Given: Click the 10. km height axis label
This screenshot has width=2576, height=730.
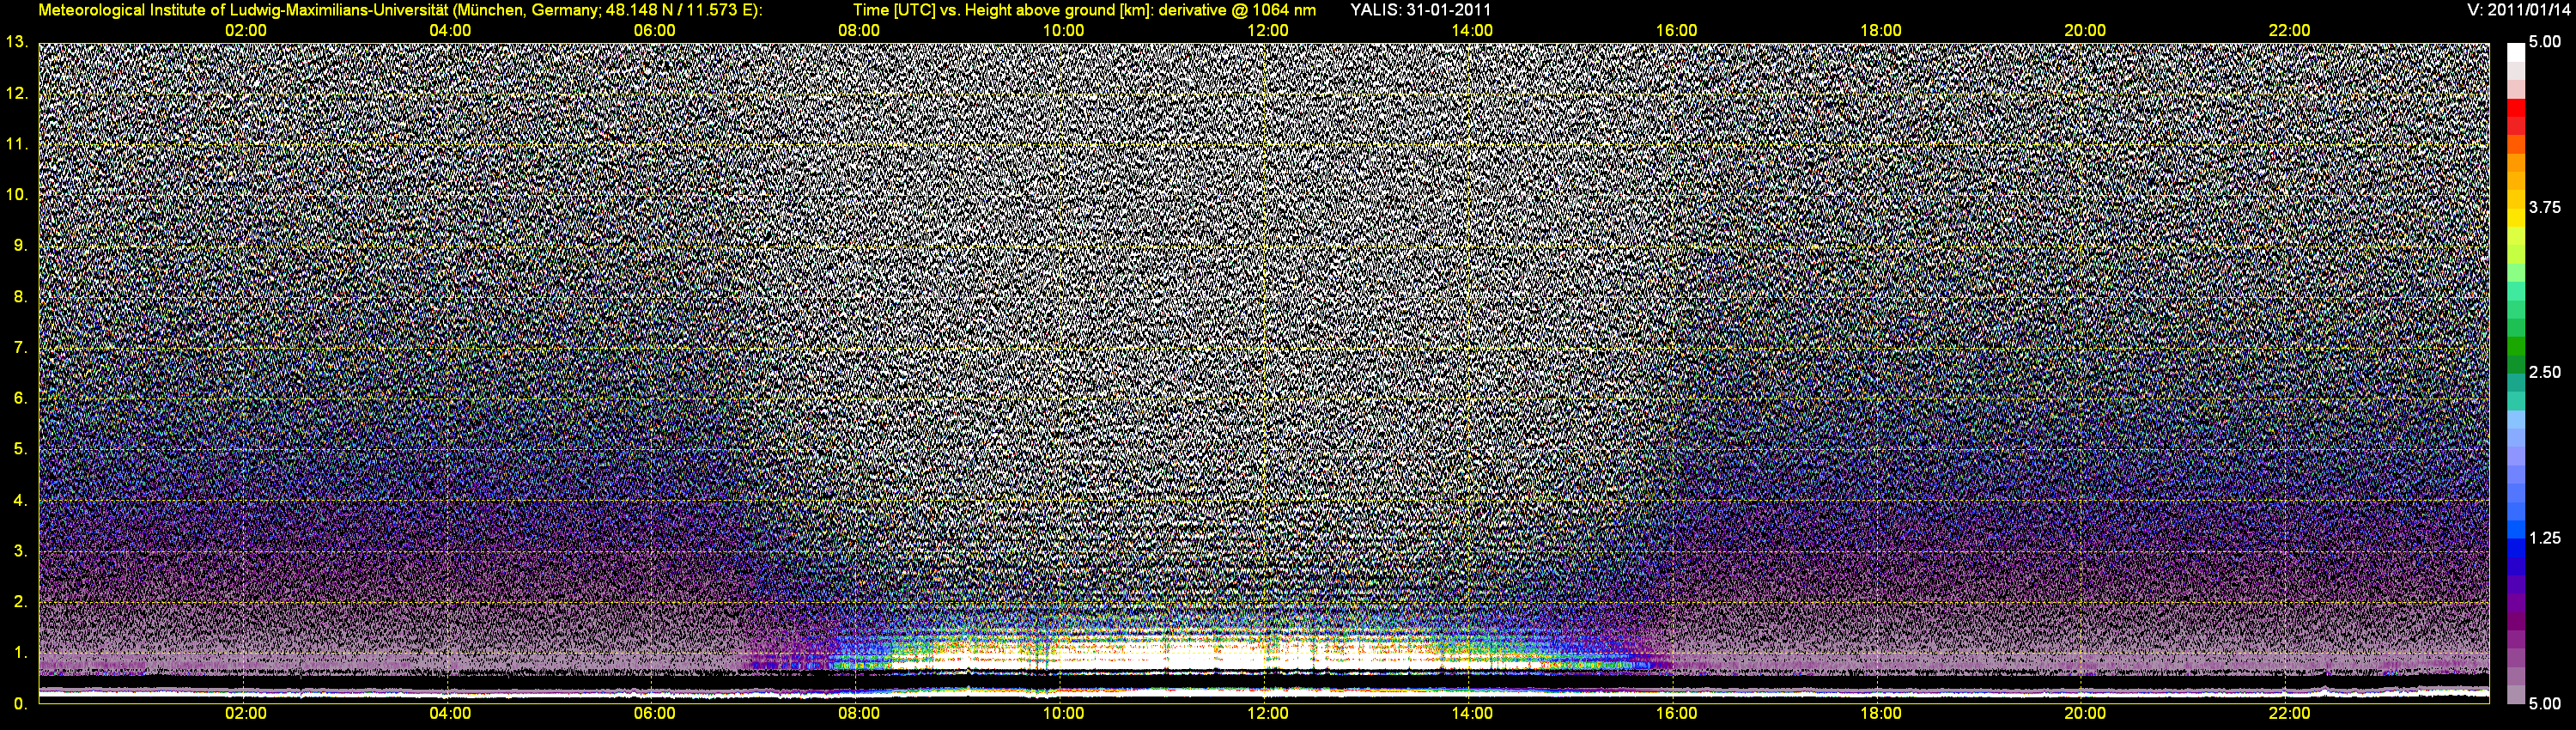Looking at the screenshot, I should [x=17, y=194].
